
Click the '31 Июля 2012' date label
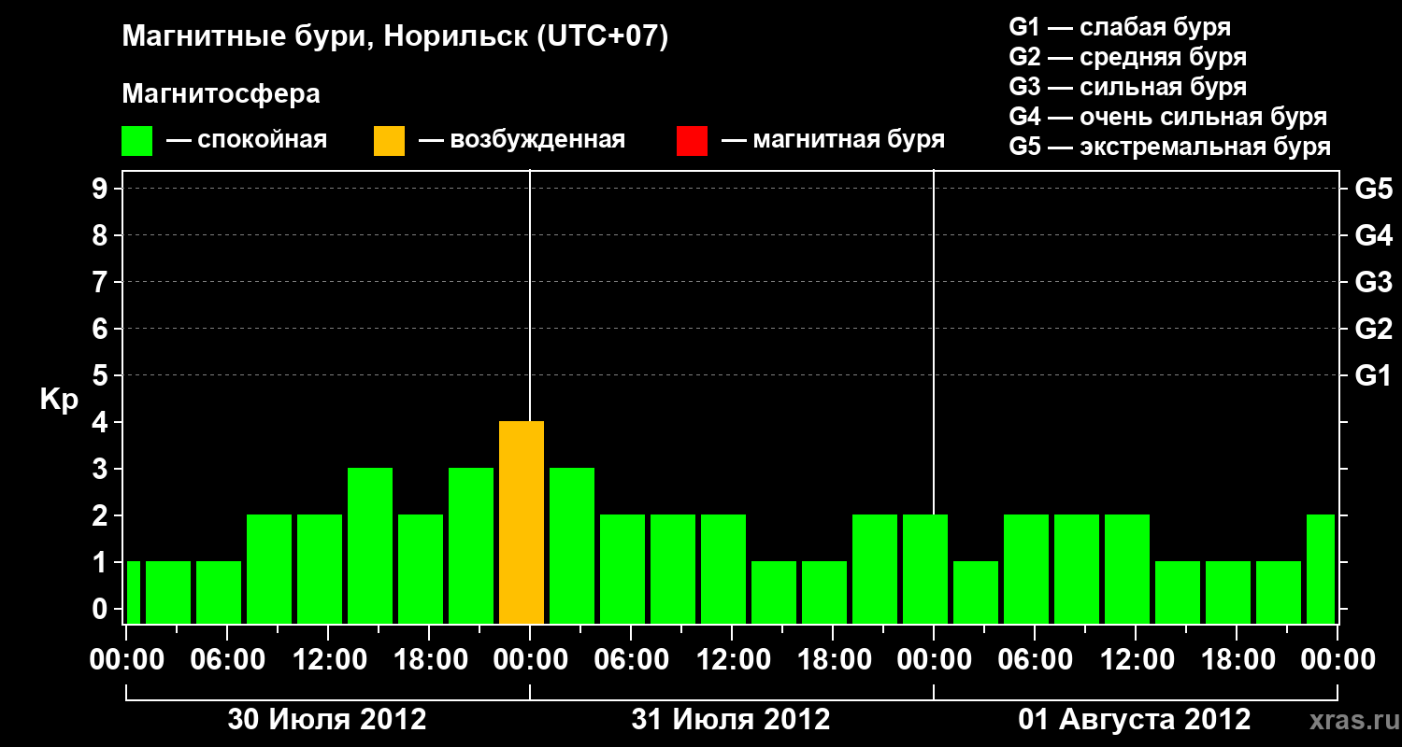[x=731, y=719]
